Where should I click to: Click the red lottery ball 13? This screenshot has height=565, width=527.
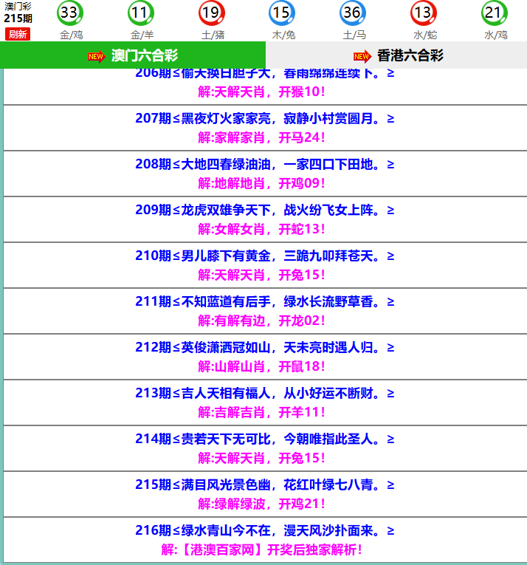[x=423, y=13]
